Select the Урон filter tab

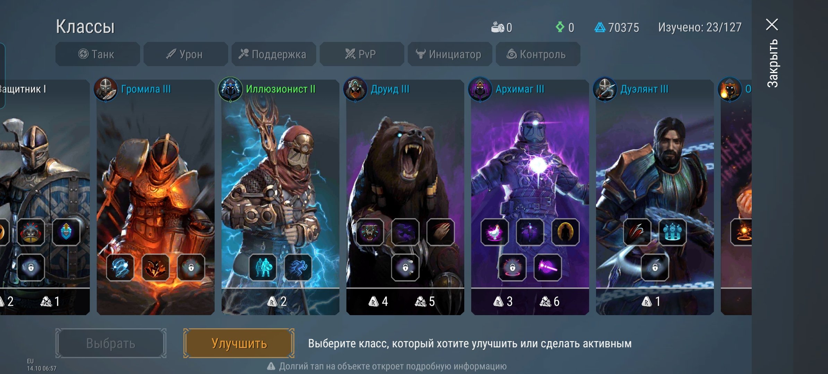(x=186, y=54)
